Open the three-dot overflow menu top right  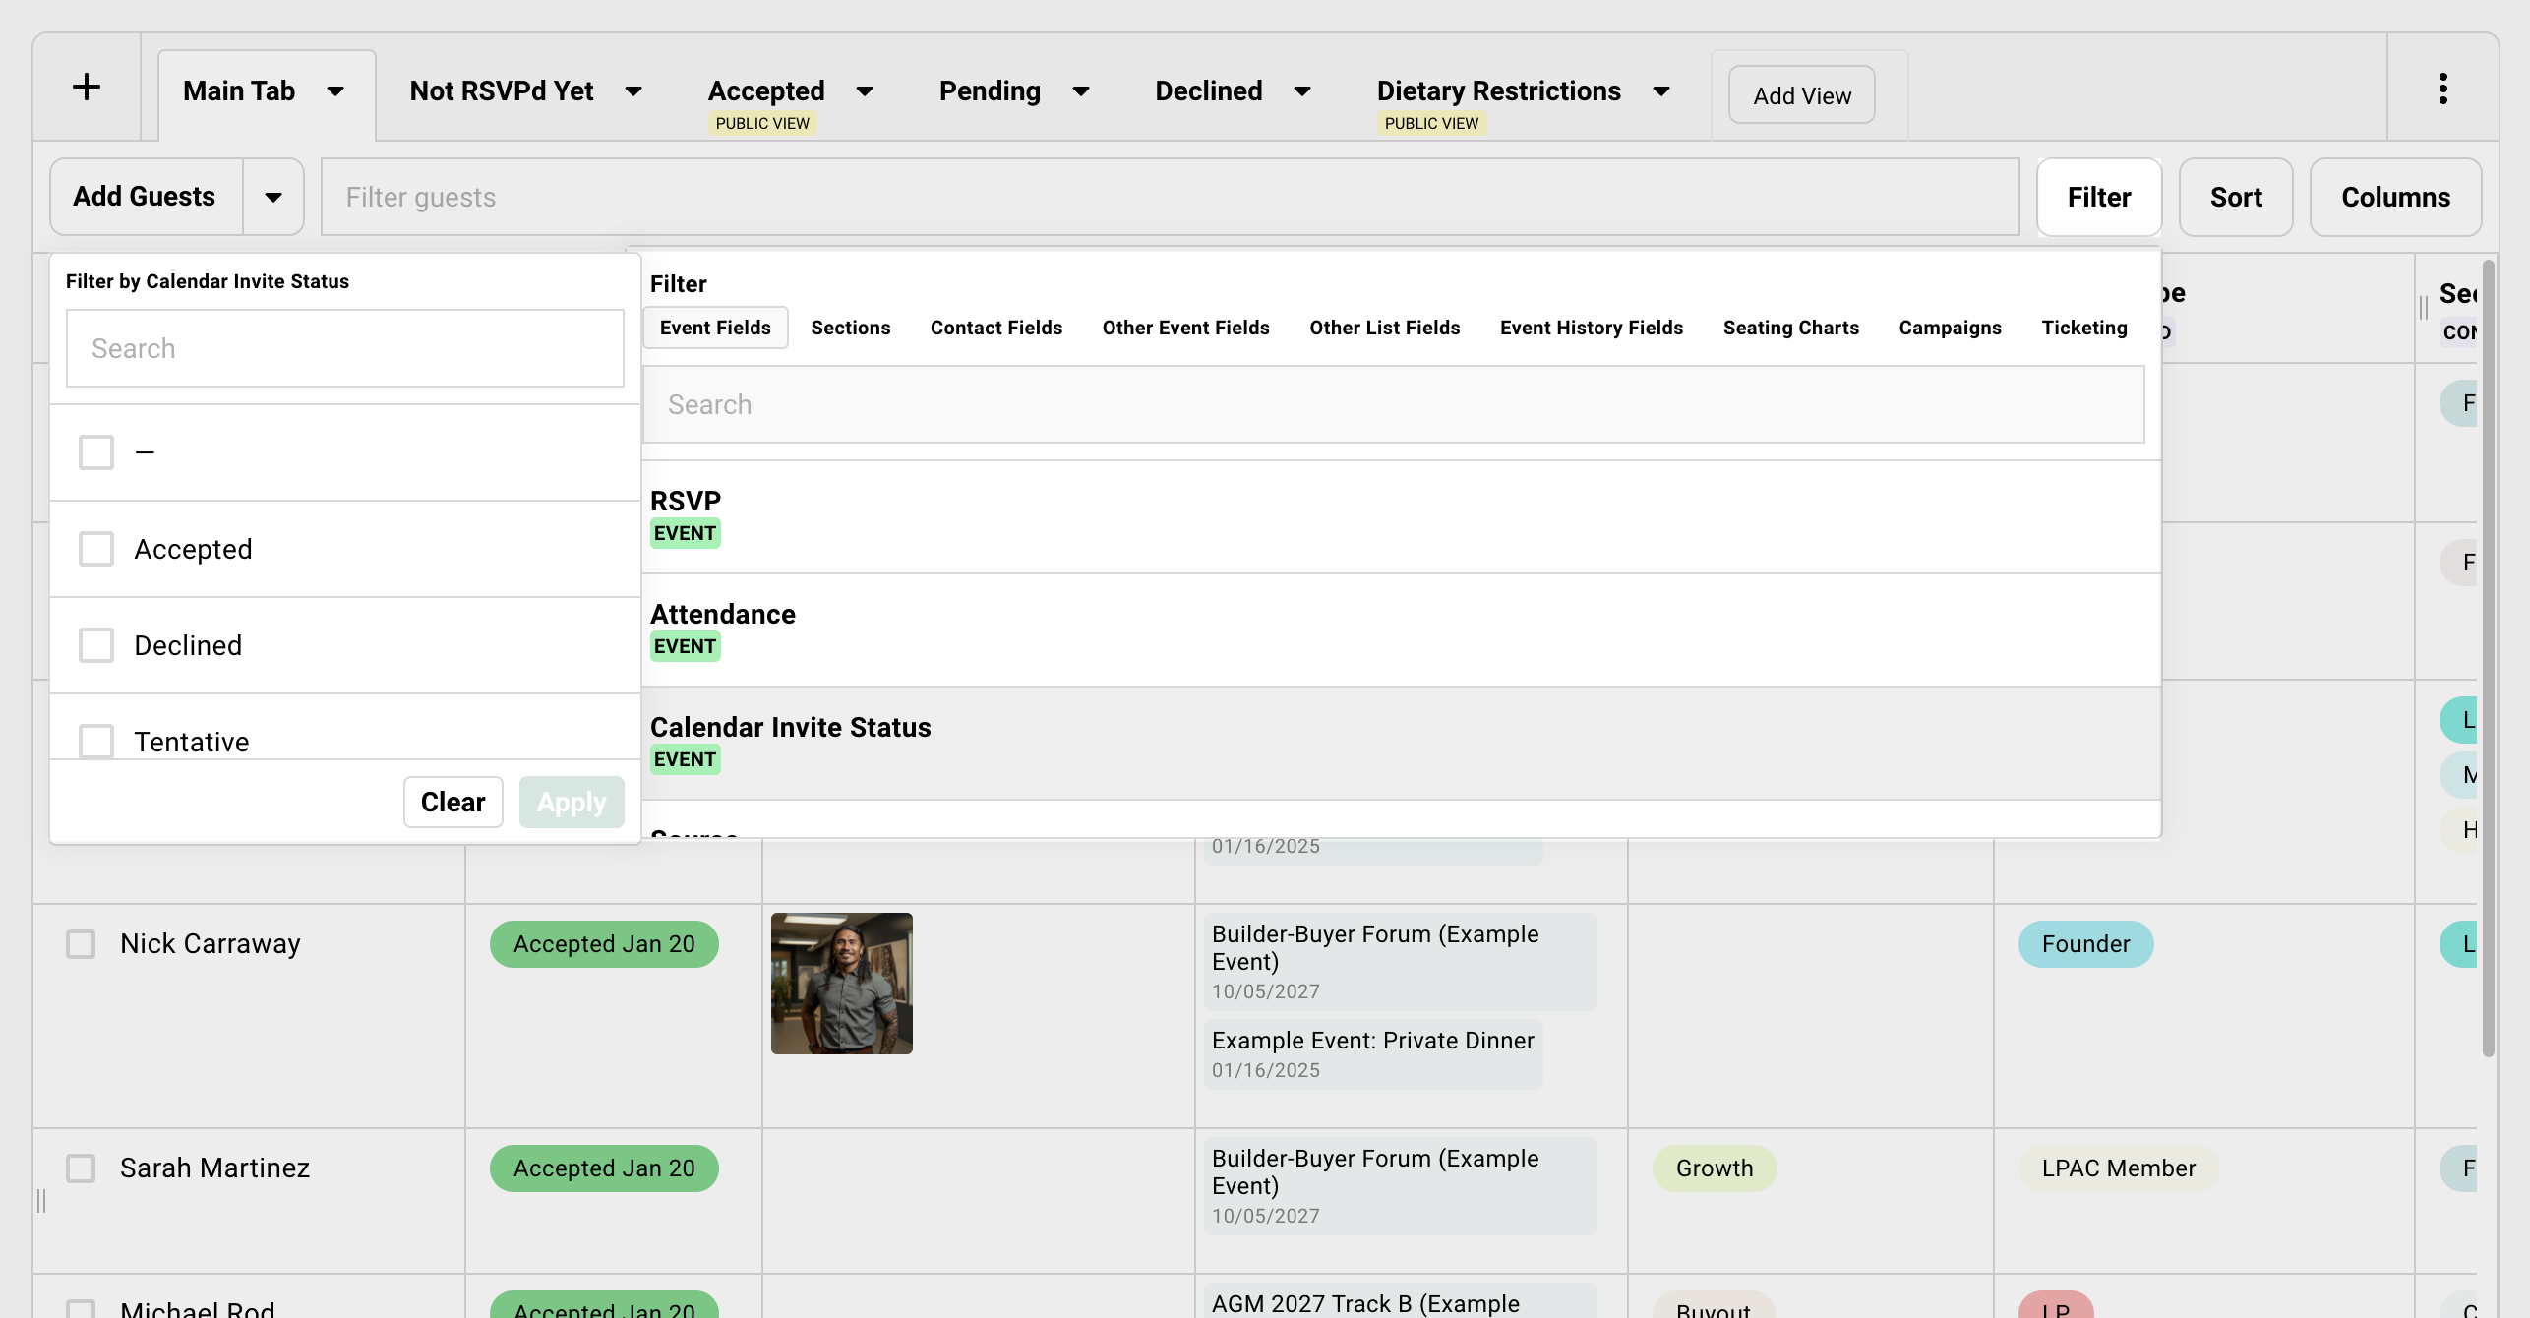click(2442, 88)
